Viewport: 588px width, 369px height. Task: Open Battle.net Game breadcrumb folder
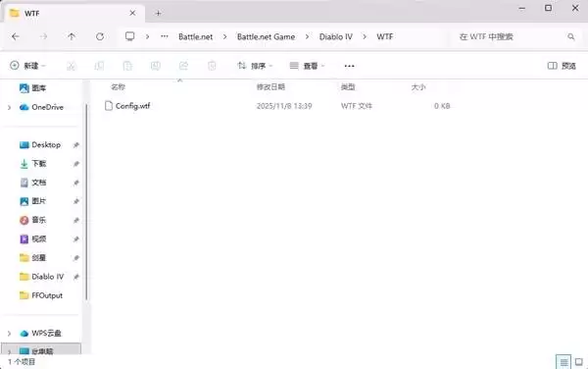[x=266, y=36]
